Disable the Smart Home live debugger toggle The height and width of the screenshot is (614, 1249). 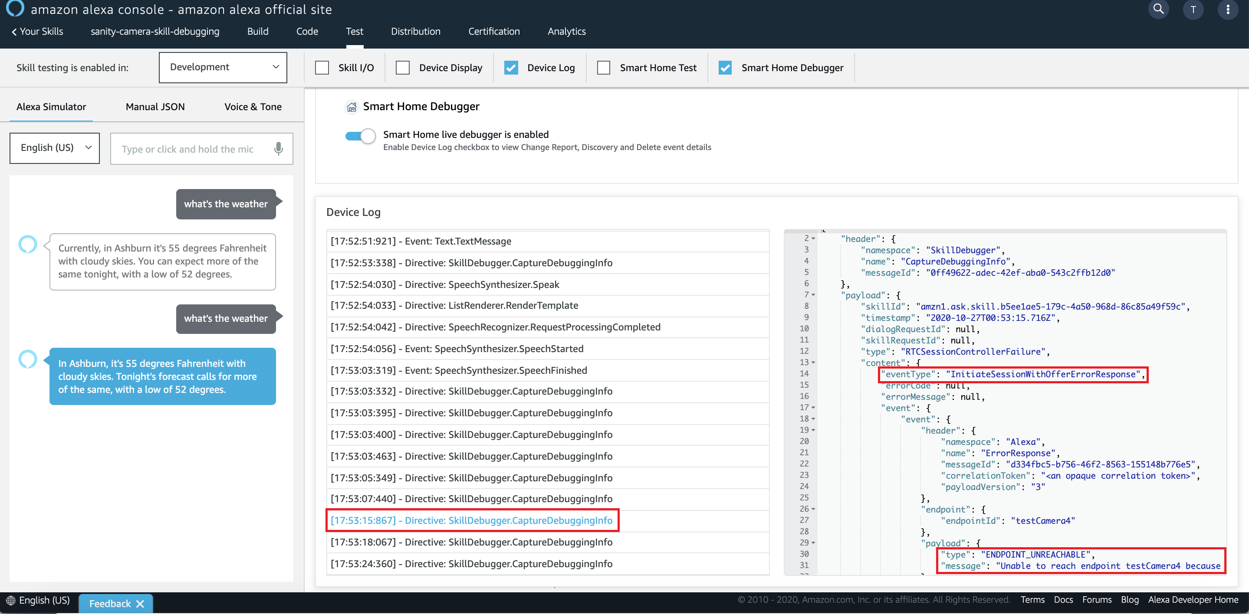tap(360, 136)
